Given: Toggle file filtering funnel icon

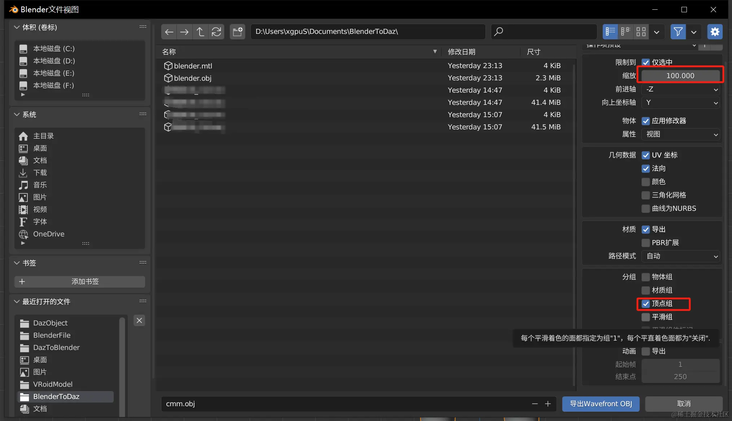Looking at the screenshot, I should 678,32.
